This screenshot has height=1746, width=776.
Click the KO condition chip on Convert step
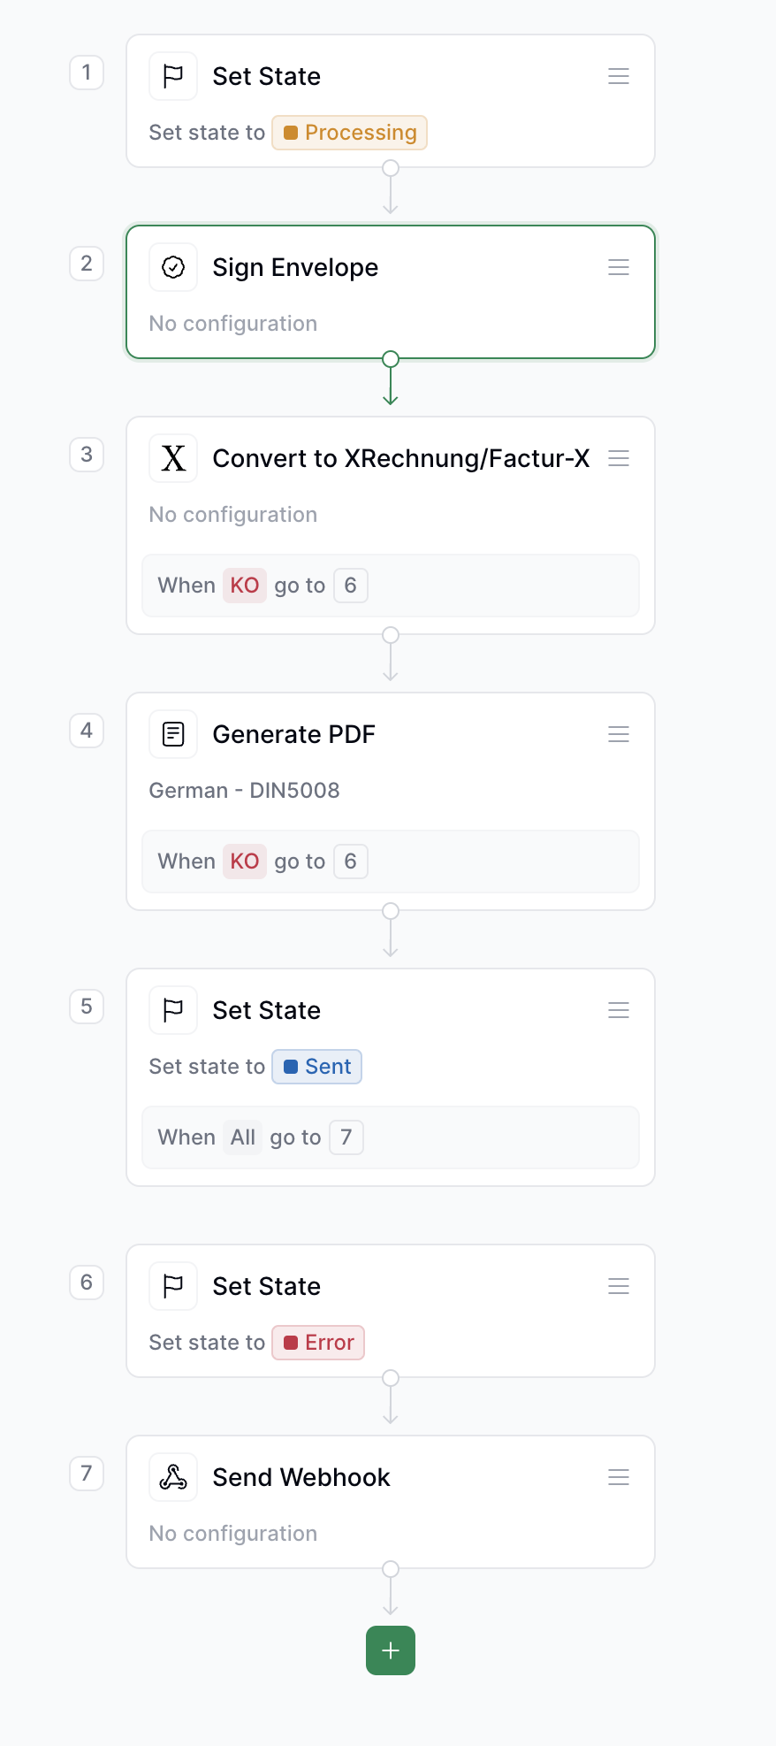point(244,586)
